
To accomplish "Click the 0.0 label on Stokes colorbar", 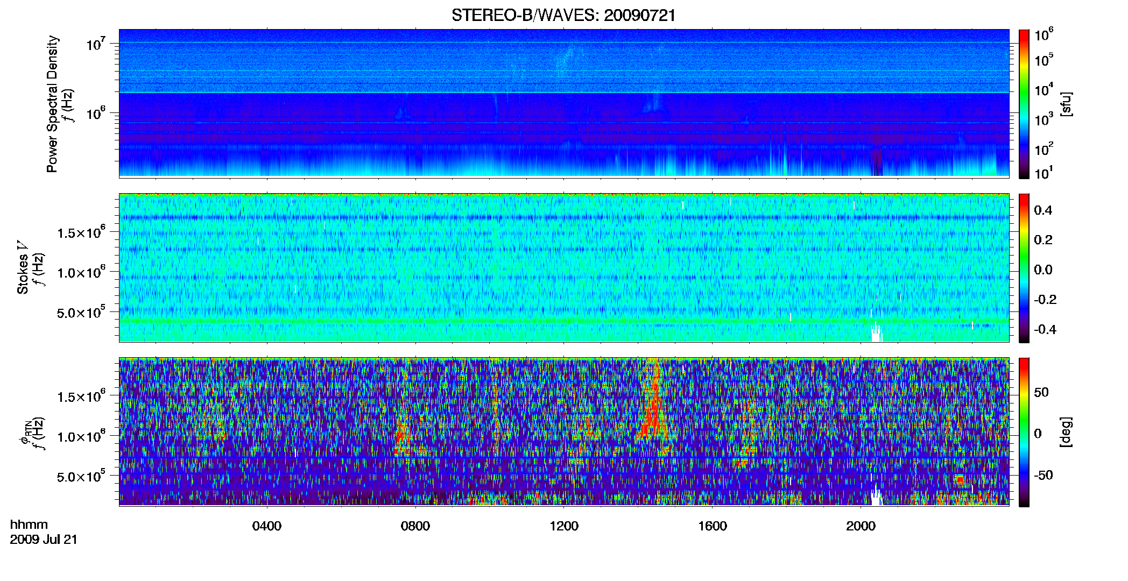I will [x=1043, y=270].
